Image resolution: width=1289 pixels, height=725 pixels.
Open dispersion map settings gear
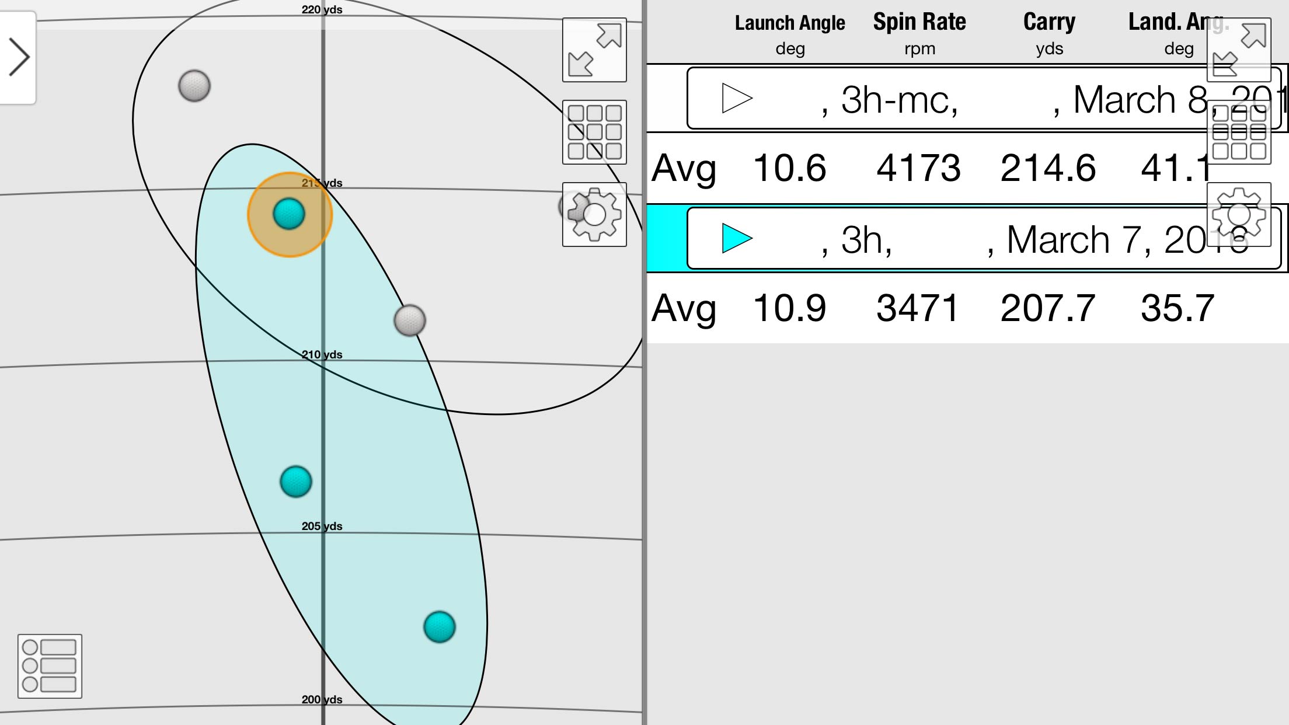594,214
